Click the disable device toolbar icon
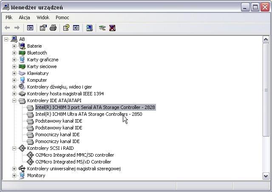Screen dimensions: 272x192 coord(102,28)
